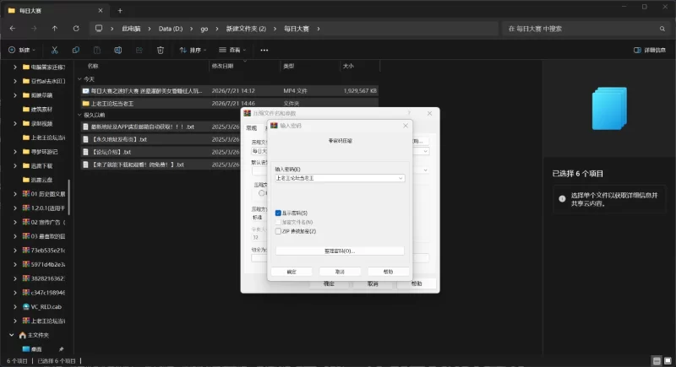Click the 整理密码(O)... button
Viewport: 676px width, 367px height.
pyautogui.click(x=340, y=251)
